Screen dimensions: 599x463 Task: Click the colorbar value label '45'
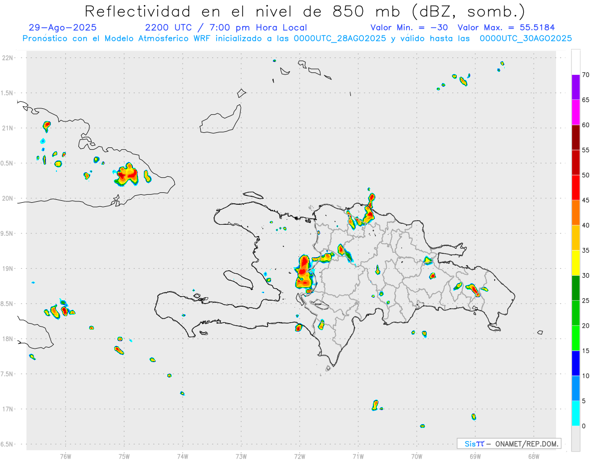586,200
